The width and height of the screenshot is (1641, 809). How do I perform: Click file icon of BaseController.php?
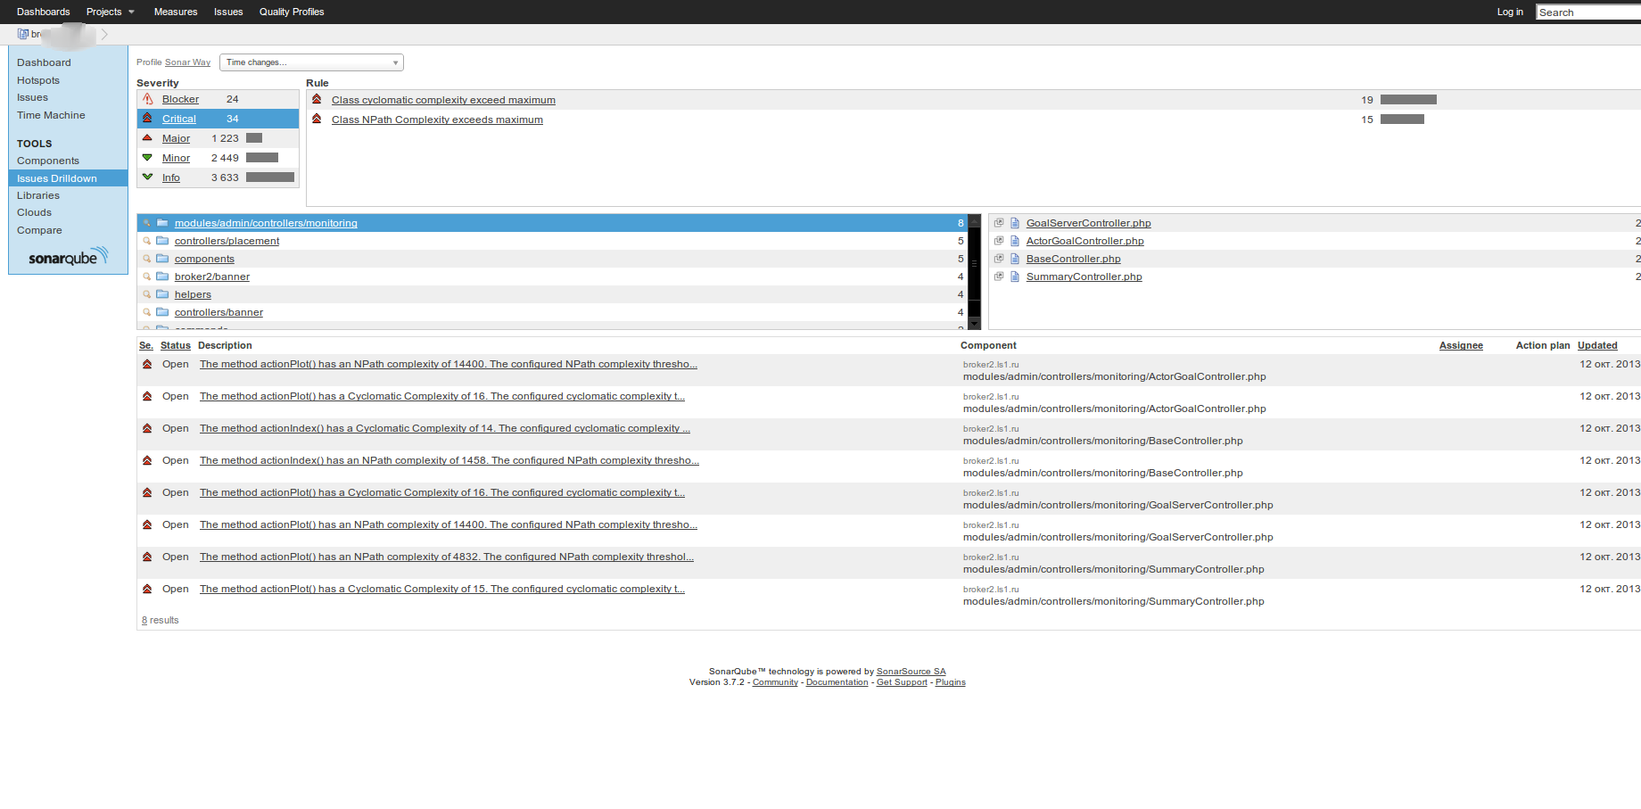click(x=1015, y=259)
